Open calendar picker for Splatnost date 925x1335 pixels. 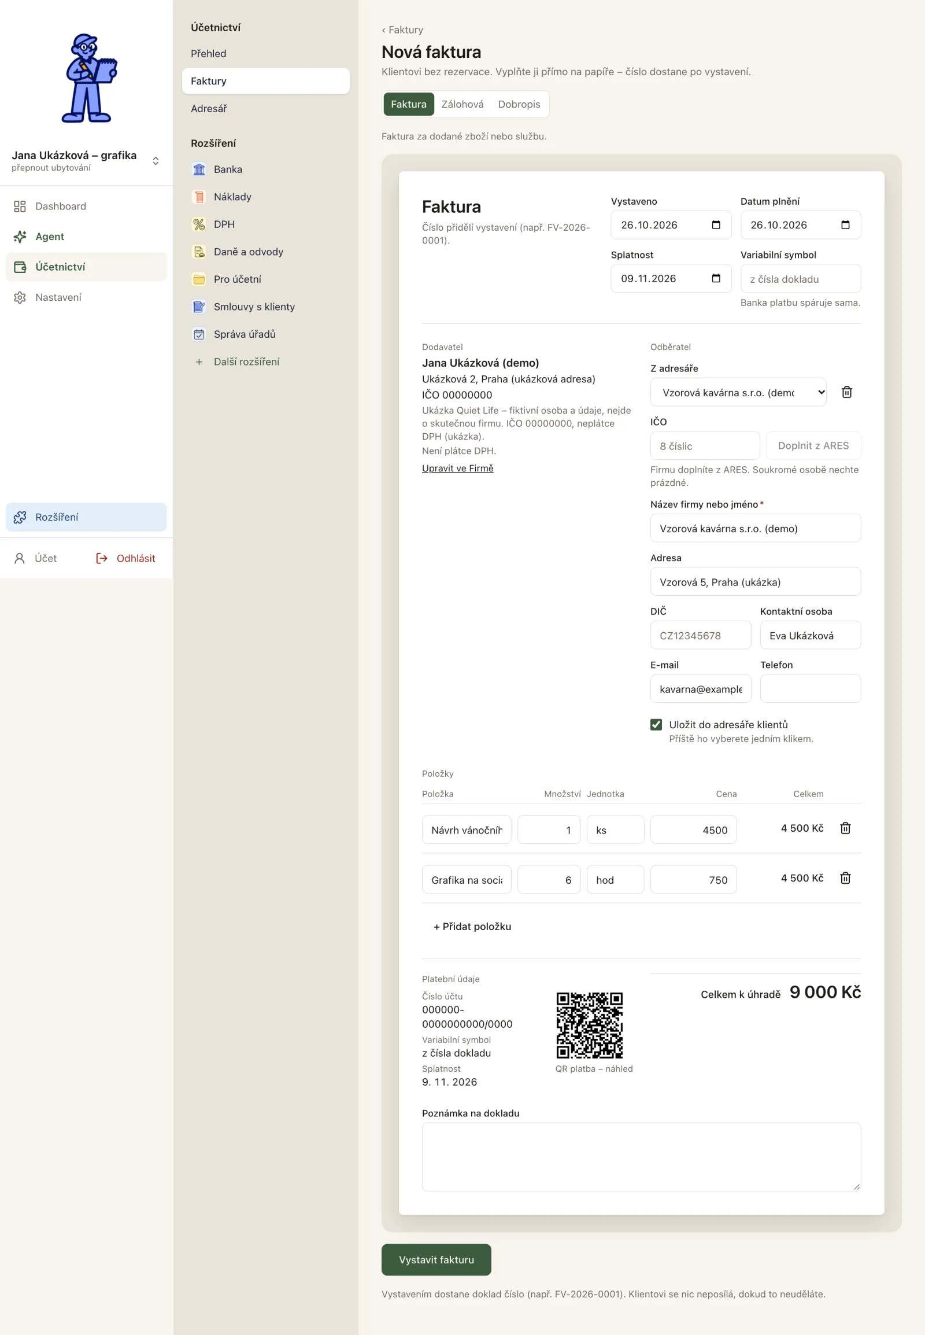click(x=716, y=278)
